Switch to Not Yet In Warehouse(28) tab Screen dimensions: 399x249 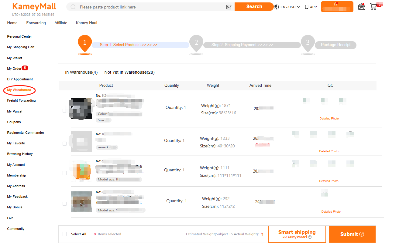click(x=129, y=72)
